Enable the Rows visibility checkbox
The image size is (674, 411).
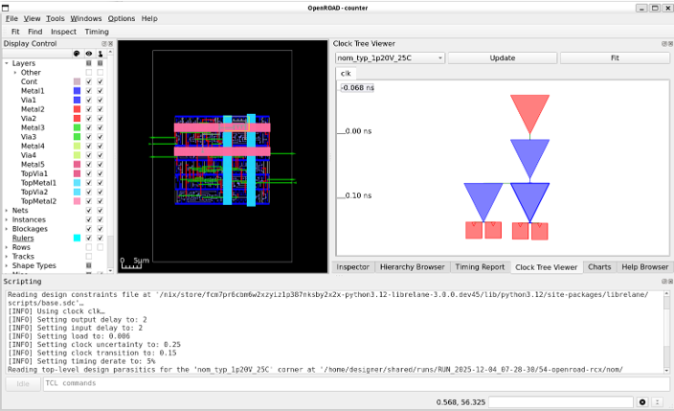coord(89,247)
